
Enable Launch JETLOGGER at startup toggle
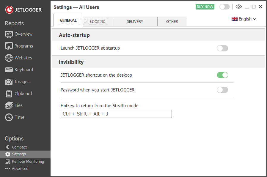222,48
